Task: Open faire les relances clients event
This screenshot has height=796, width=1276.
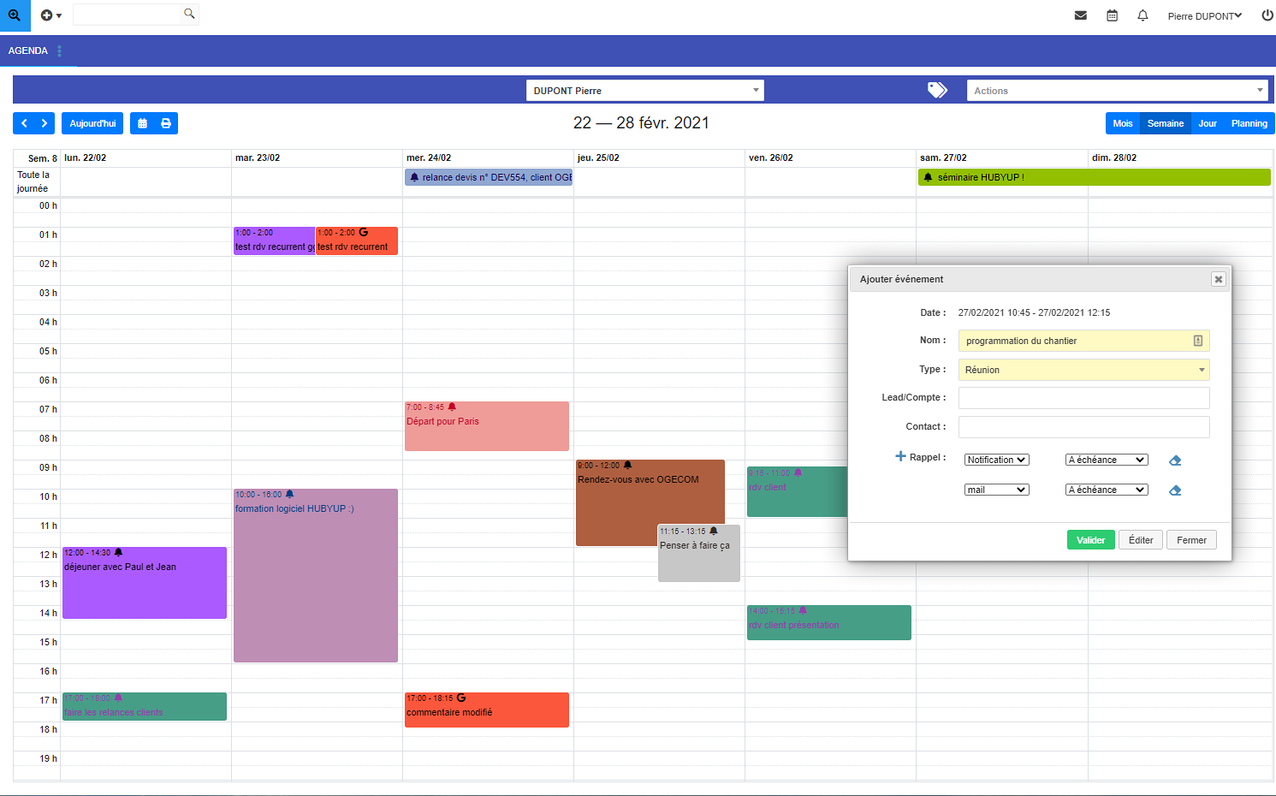Action: pos(145,706)
